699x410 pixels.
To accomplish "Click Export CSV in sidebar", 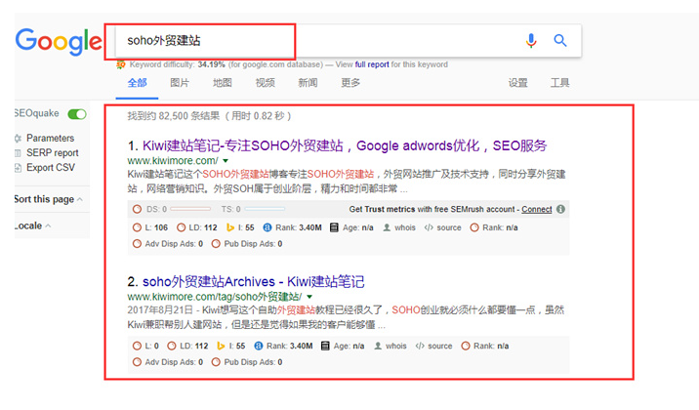I will pos(51,168).
